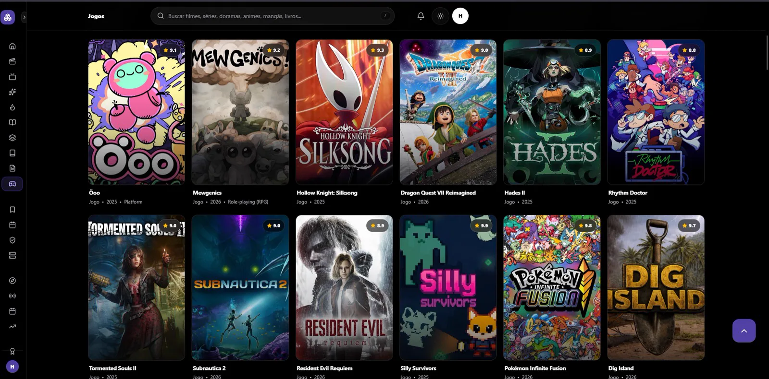769x379 pixels.
Task: Open the closed book icon in sidebar
Action: [x=12, y=153]
